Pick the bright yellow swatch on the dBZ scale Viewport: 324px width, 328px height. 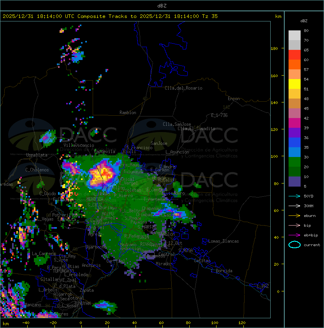click(x=294, y=84)
